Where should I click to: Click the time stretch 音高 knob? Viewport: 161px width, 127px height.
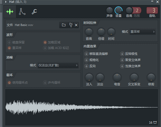[89, 32]
